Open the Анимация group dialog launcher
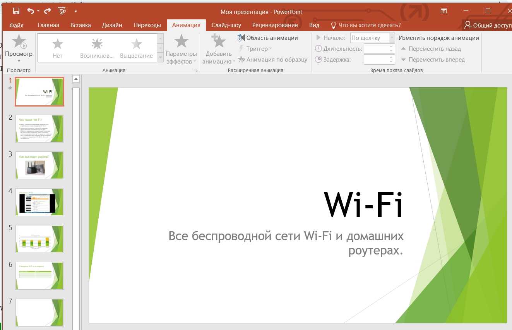Viewport: 512px width, 330px height. [x=196, y=70]
